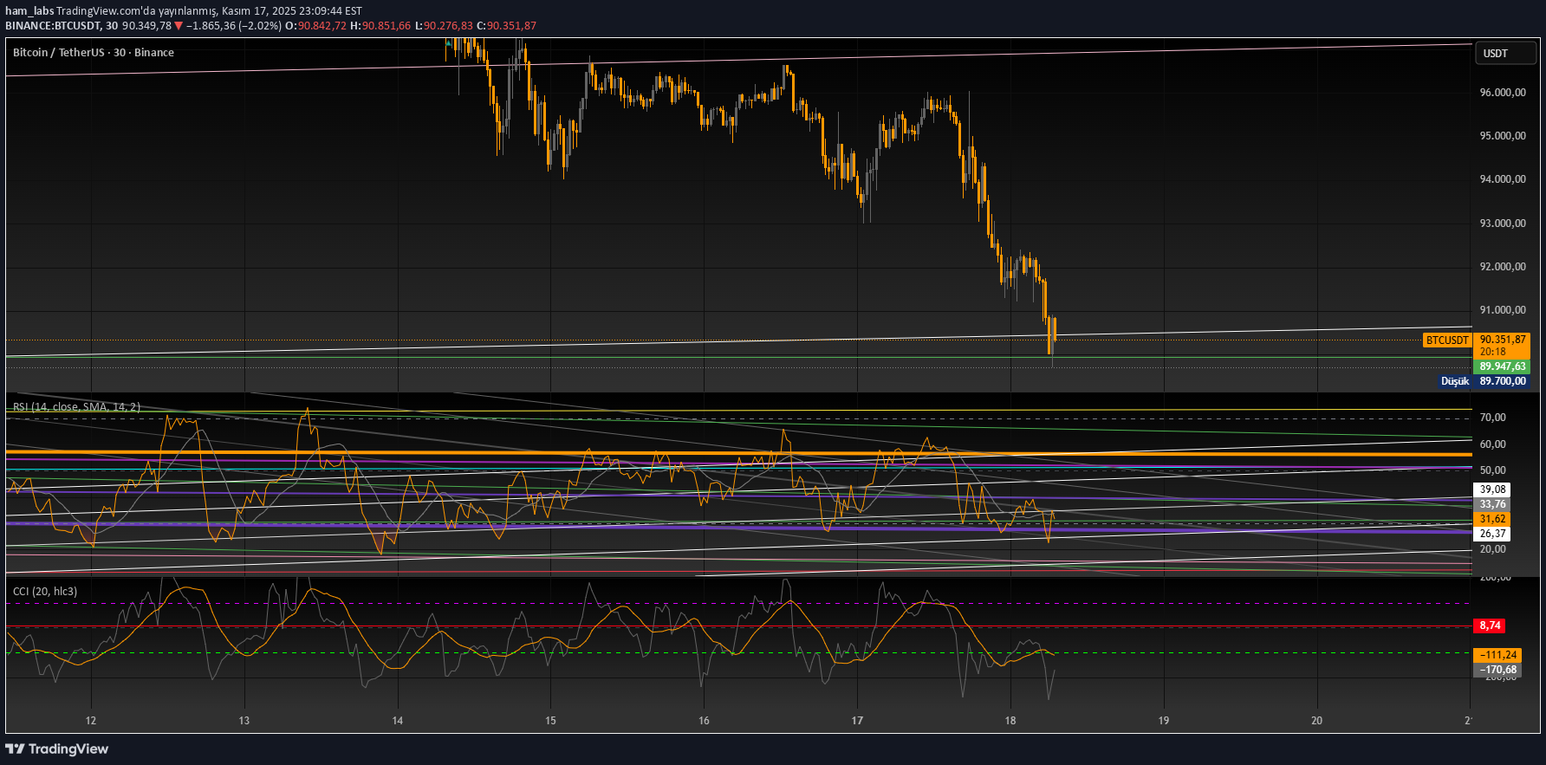The image size is (1546, 765).
Task: Click the gray -170,68 CCI value label
Action: pyautogui.click(x=1497, y=670)
